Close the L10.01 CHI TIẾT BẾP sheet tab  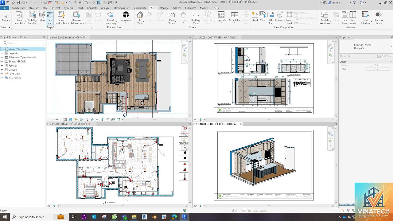tap(241, 124)
